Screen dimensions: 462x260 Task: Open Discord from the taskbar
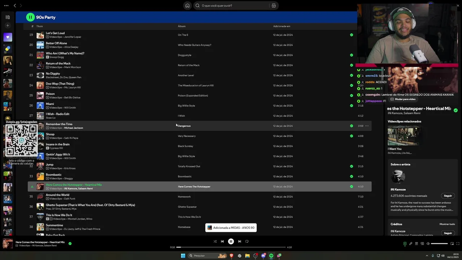[x=263, y=256]
